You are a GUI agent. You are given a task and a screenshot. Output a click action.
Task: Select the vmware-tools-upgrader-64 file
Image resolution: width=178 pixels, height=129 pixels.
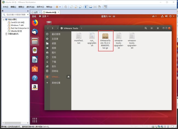coord(132,41)
